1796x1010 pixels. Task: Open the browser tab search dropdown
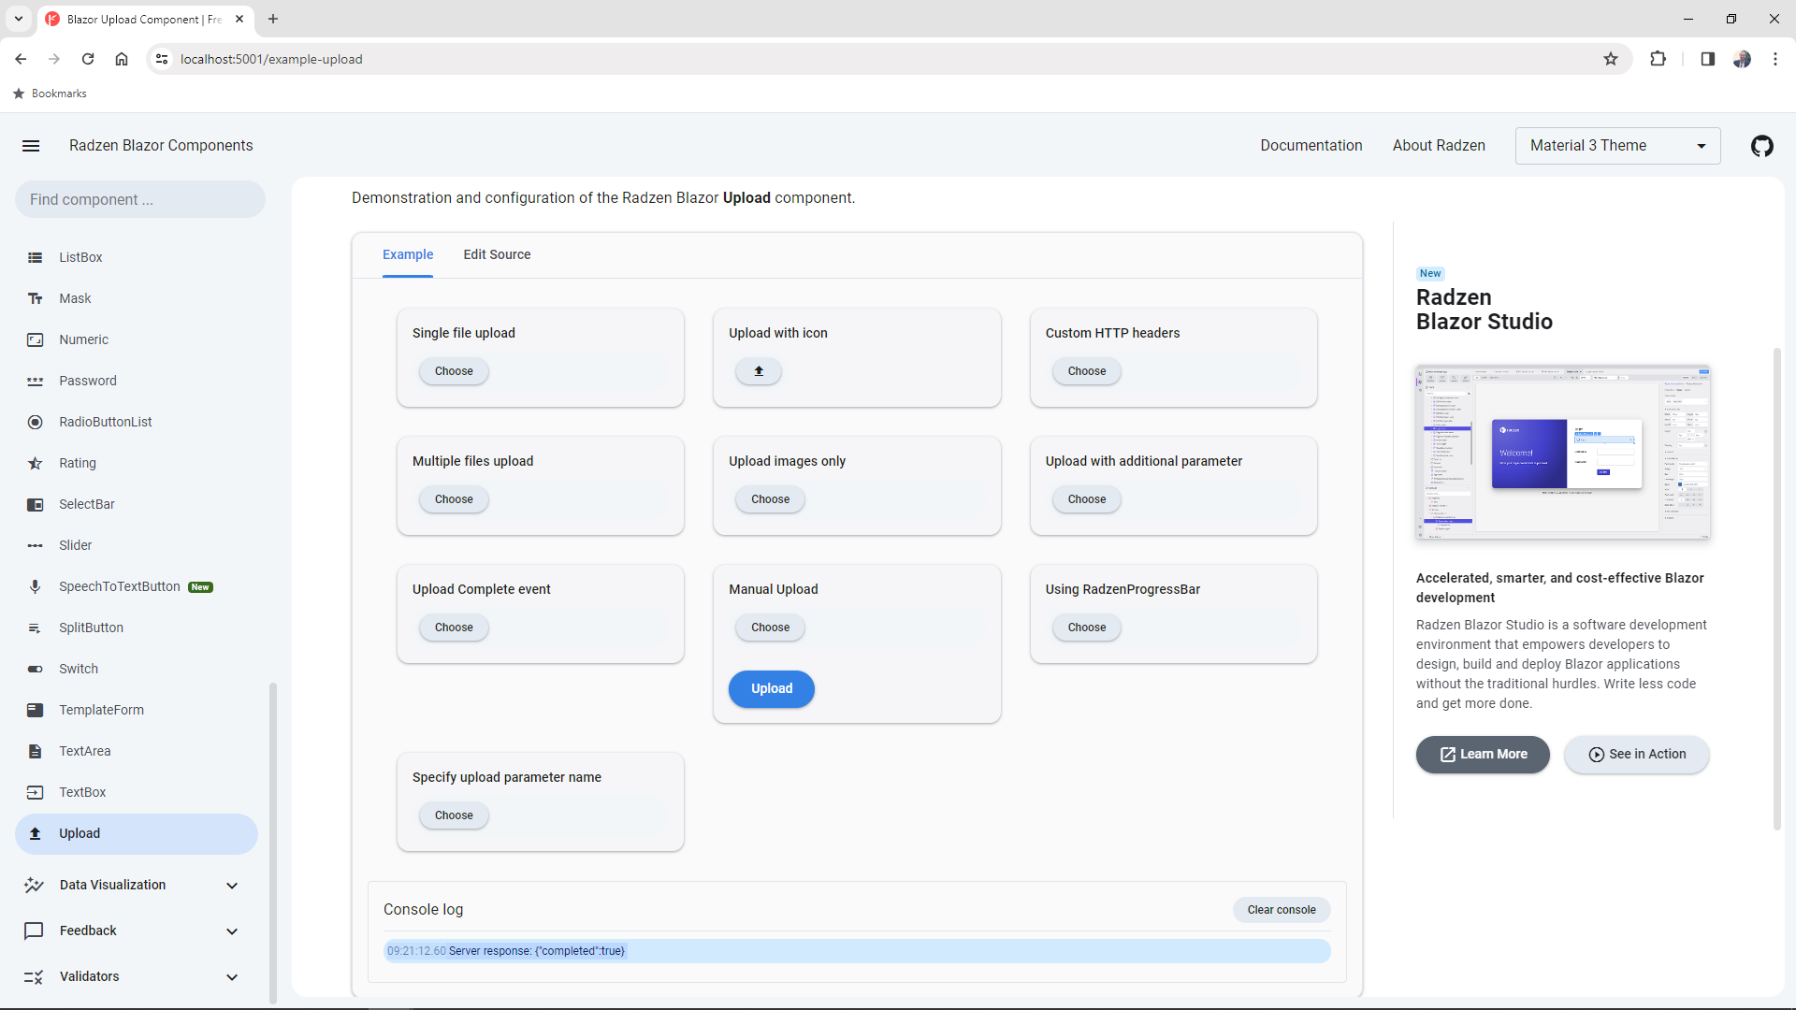tap(18, 19)
